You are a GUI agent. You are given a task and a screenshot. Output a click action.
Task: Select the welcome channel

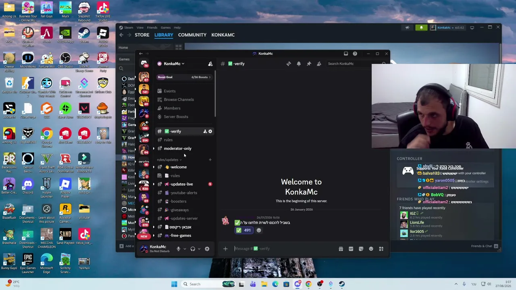[x=184, y=167]
